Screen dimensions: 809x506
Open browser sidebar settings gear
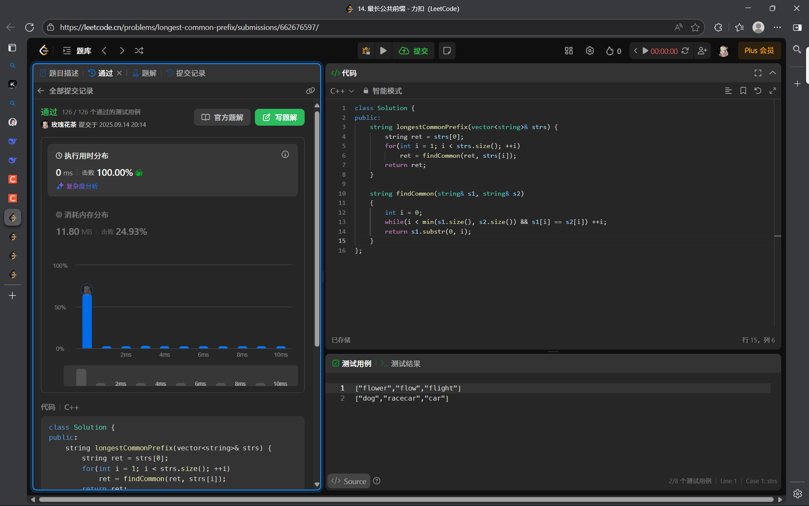tap(797, 494)
